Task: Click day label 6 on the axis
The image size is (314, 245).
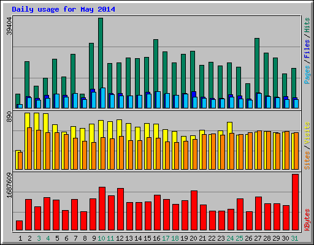Action: [66, 238]
